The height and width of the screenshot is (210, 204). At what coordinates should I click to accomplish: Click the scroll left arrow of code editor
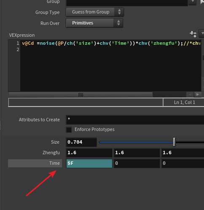click(190, 95)
